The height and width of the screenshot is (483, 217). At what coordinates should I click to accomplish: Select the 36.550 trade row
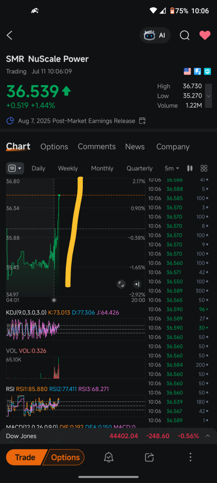[179, 282]
